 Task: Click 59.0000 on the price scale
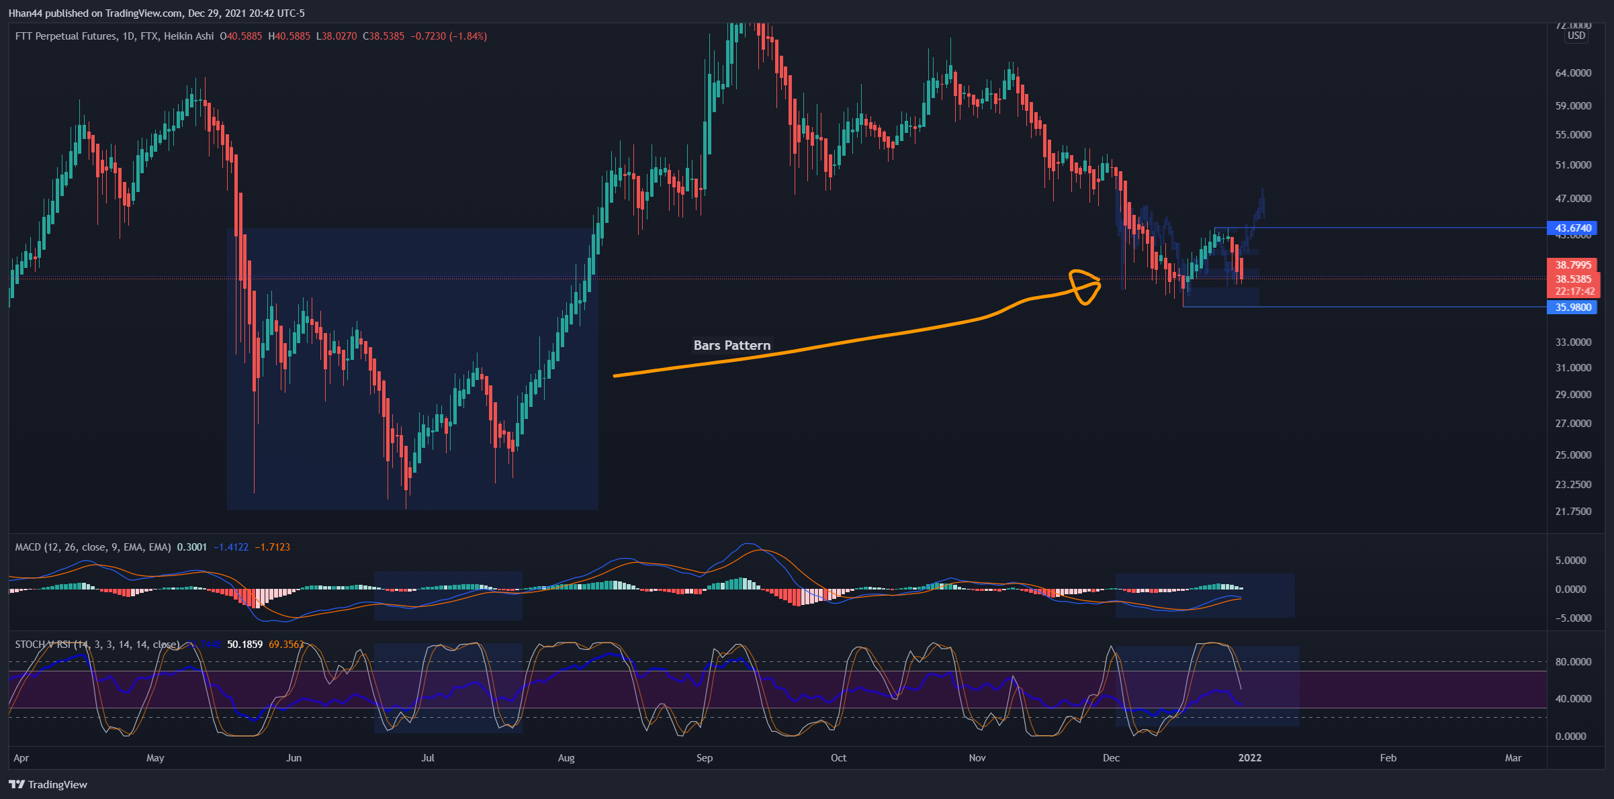(1573, 106)
